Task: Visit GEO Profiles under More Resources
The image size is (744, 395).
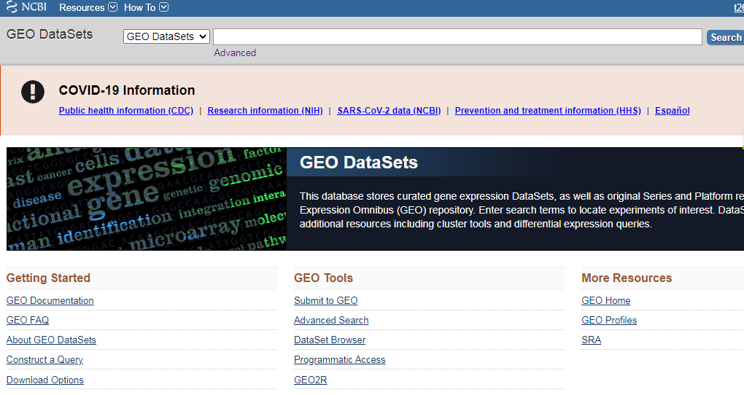Action: point(609,320)
